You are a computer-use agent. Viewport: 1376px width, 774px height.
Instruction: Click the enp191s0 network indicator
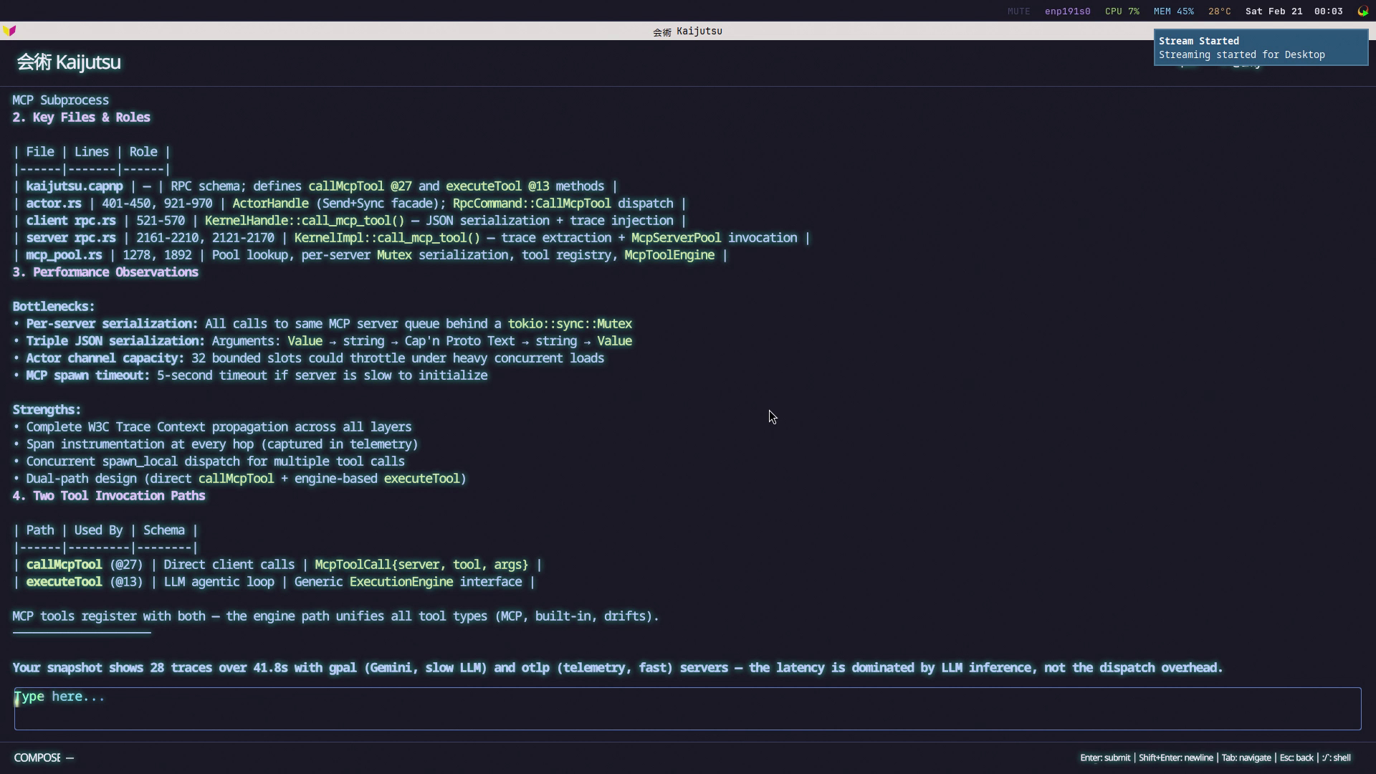coord(1067,11)
